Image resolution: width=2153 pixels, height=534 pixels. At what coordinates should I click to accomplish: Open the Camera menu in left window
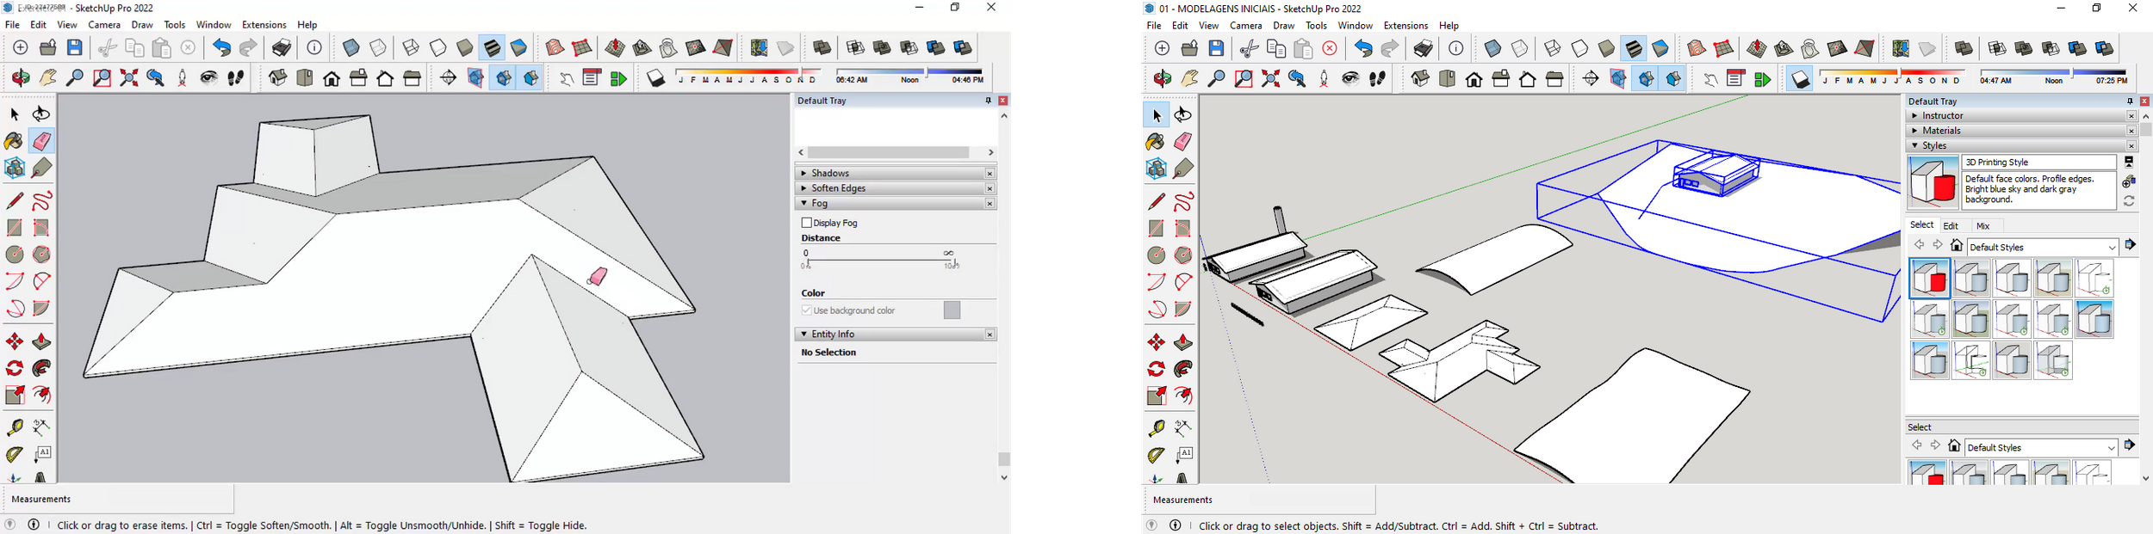pos(104,26)
